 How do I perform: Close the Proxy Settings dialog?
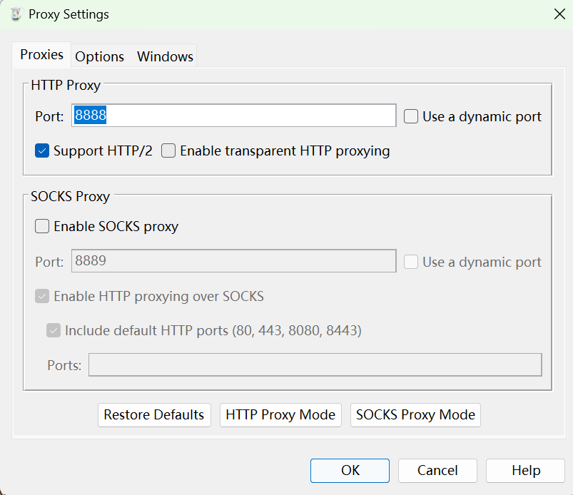click(x=559, y=14)
